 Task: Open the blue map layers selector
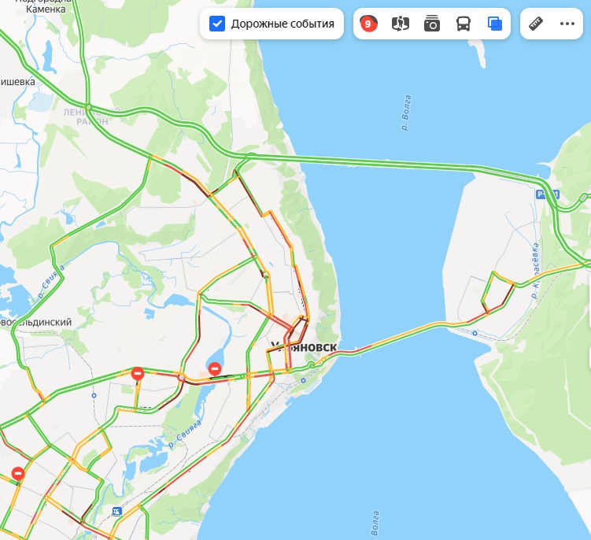click(x=494, y=24)
